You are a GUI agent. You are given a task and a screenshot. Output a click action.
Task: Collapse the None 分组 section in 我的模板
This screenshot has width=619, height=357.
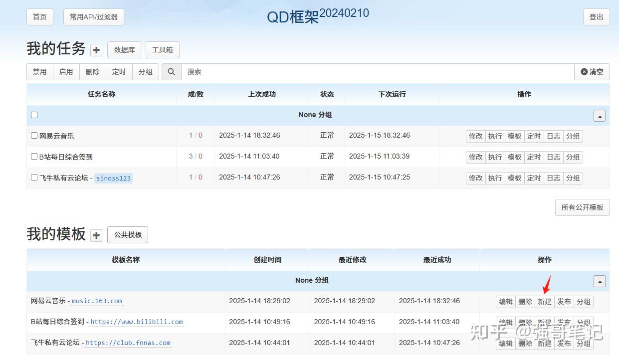click(599, 281)
